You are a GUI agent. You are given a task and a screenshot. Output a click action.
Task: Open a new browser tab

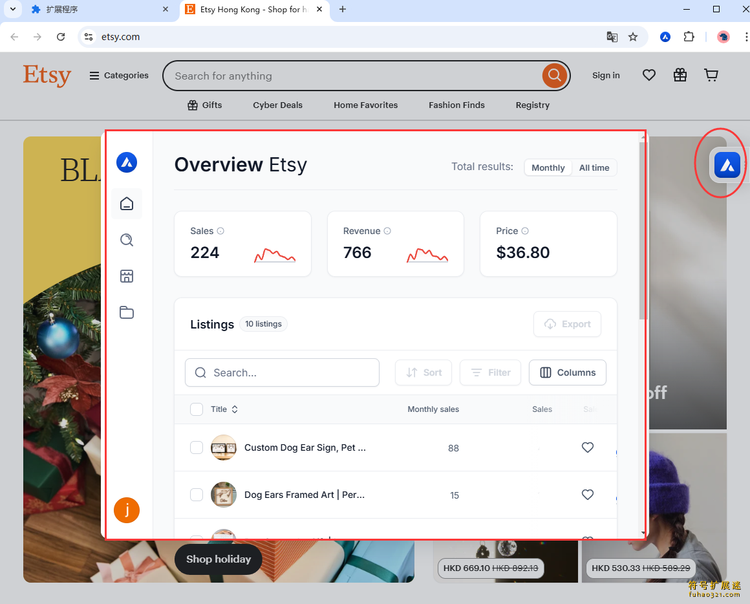pos(343,10)
